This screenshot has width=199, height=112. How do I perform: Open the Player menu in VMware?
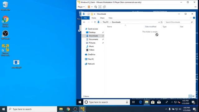(x=81, y=7)
